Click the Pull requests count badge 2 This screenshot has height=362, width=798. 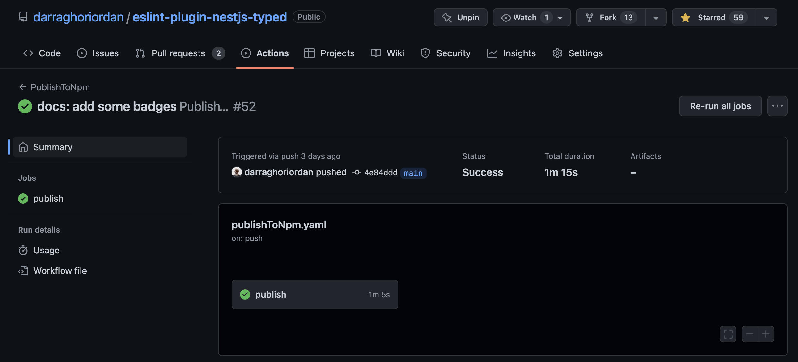click(x=218, y=53)
